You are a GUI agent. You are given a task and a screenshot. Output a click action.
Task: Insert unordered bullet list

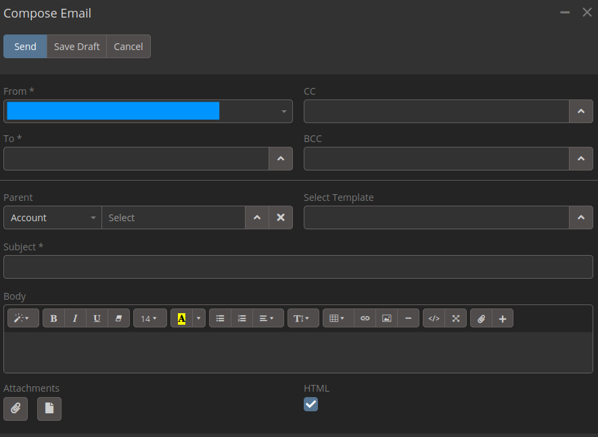point(220,318)
